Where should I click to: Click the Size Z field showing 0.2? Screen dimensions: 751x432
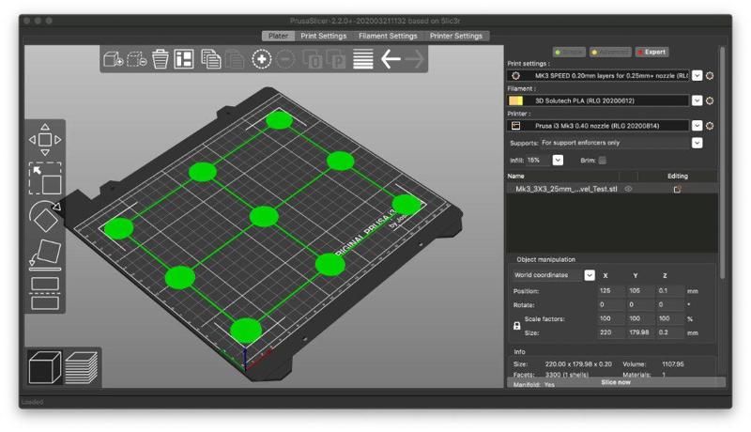pyautogui.click(x=669, y=332)
